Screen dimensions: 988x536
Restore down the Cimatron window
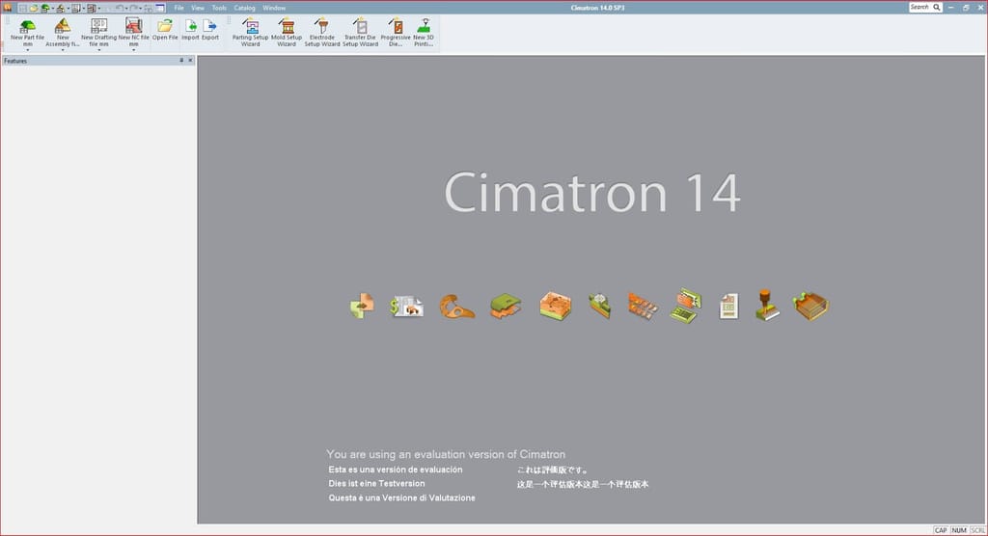966,8
